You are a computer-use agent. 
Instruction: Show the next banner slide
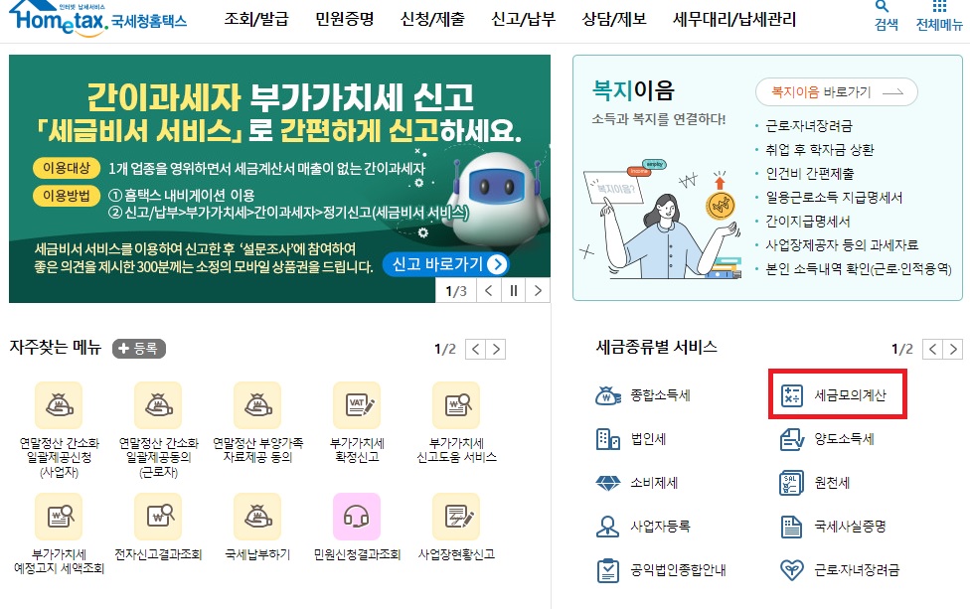[x=539, y=290]
